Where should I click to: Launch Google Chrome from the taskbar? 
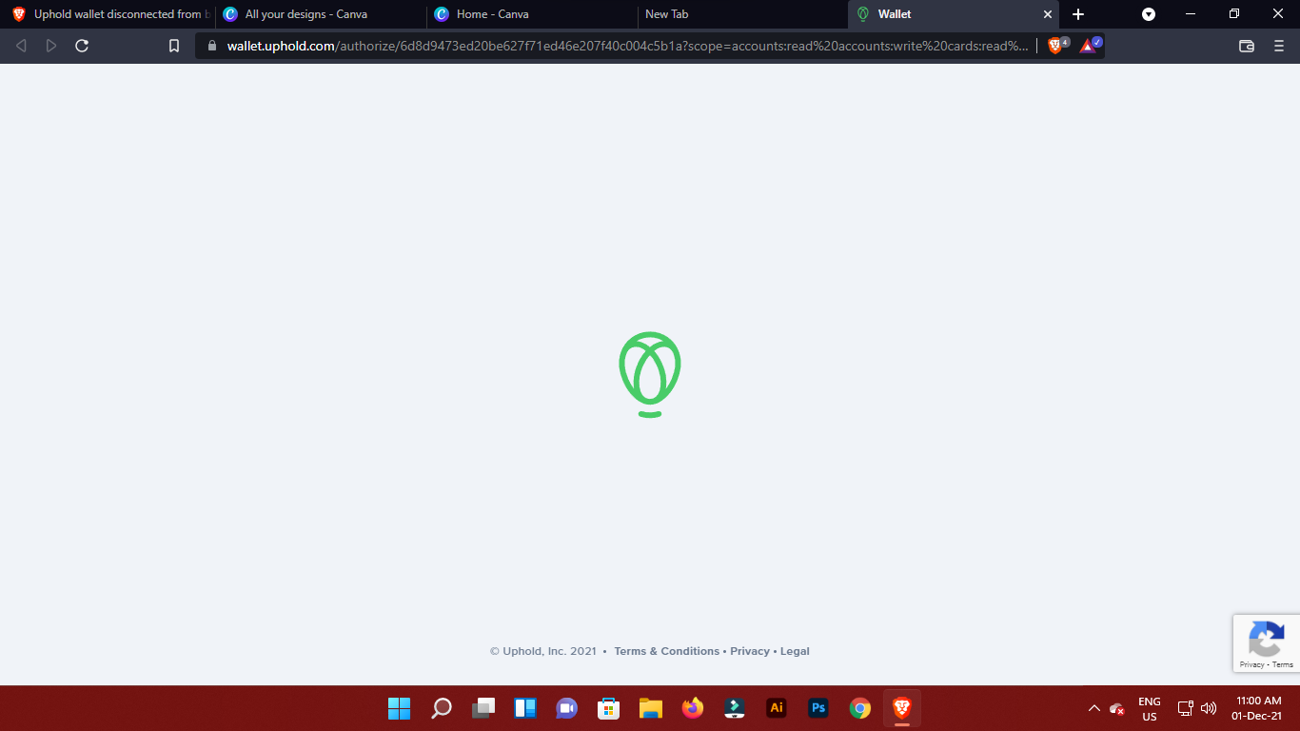(x=860, y=708)
